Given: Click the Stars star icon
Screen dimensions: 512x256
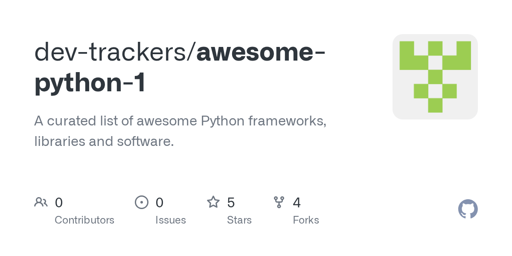Looking at the screenshot, I should [213, 202].
